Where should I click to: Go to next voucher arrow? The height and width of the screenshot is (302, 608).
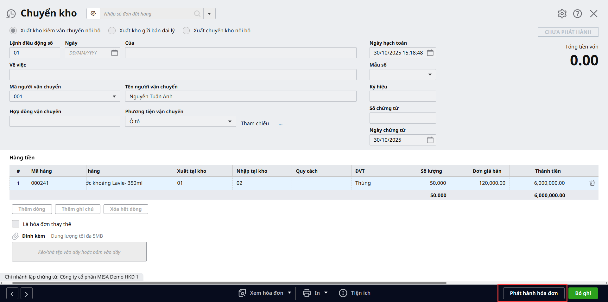[x=27, y=294]
